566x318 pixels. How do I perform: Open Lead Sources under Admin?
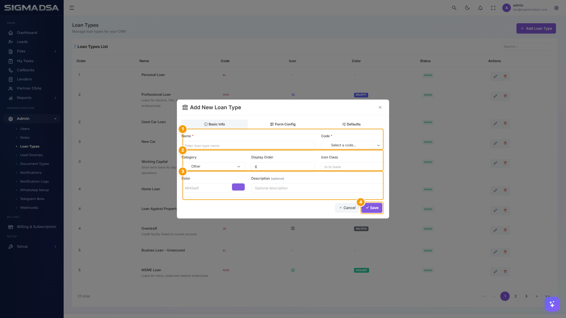[x=31, y=155]
